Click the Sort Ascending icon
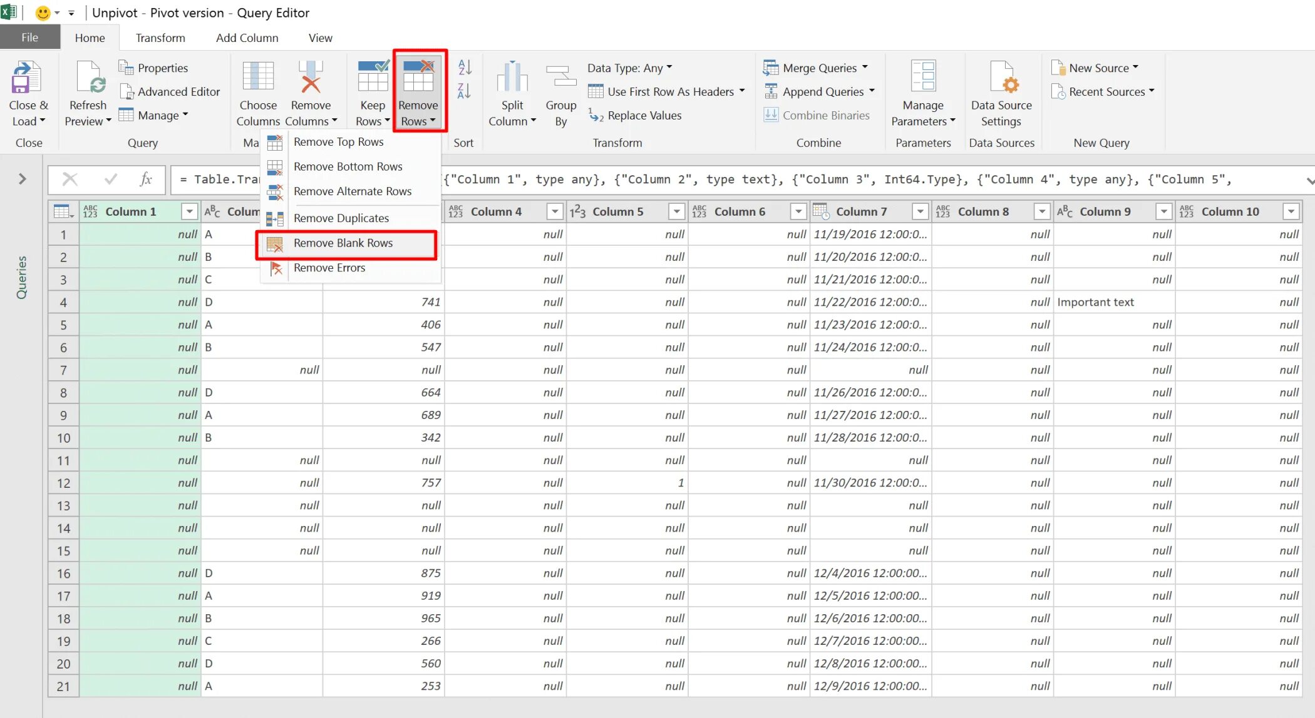The width and height of the screenshot is (1315, 718). 465,67
